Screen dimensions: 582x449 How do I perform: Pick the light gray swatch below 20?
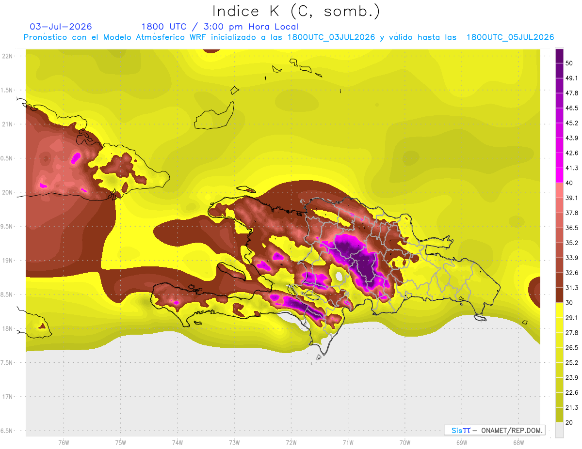tap(559, 430)
